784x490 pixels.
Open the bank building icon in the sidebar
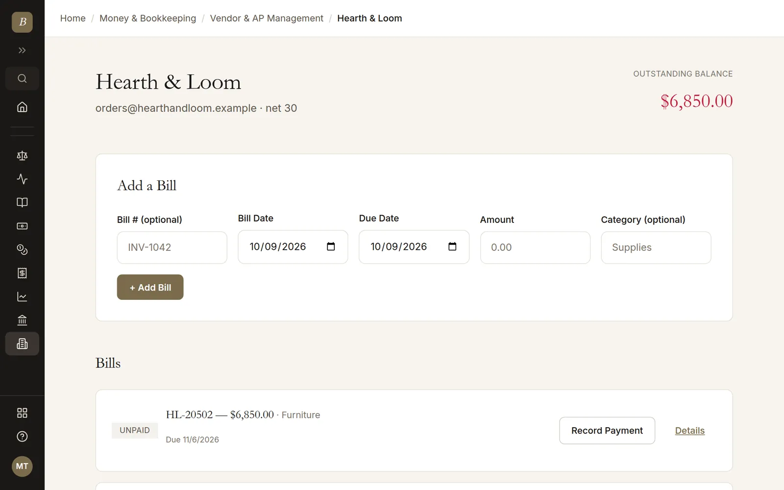[x=22, y=320]
